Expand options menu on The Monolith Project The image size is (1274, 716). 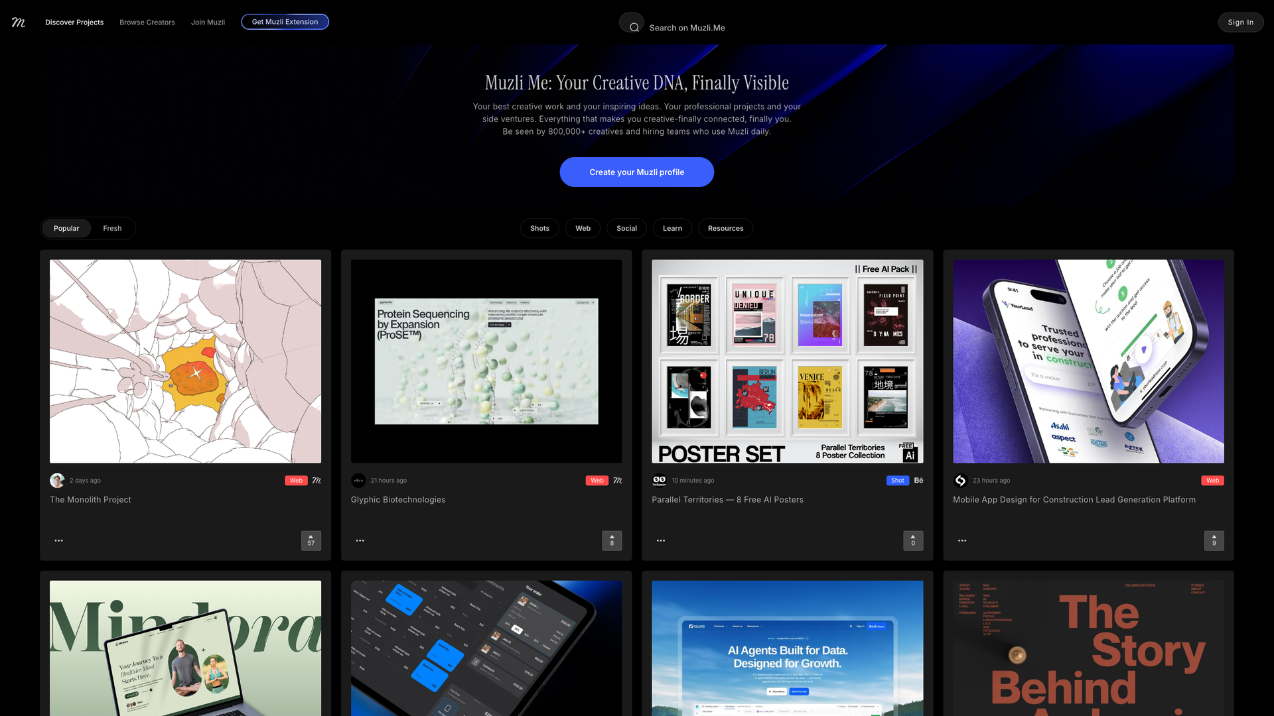coord(58,540)
